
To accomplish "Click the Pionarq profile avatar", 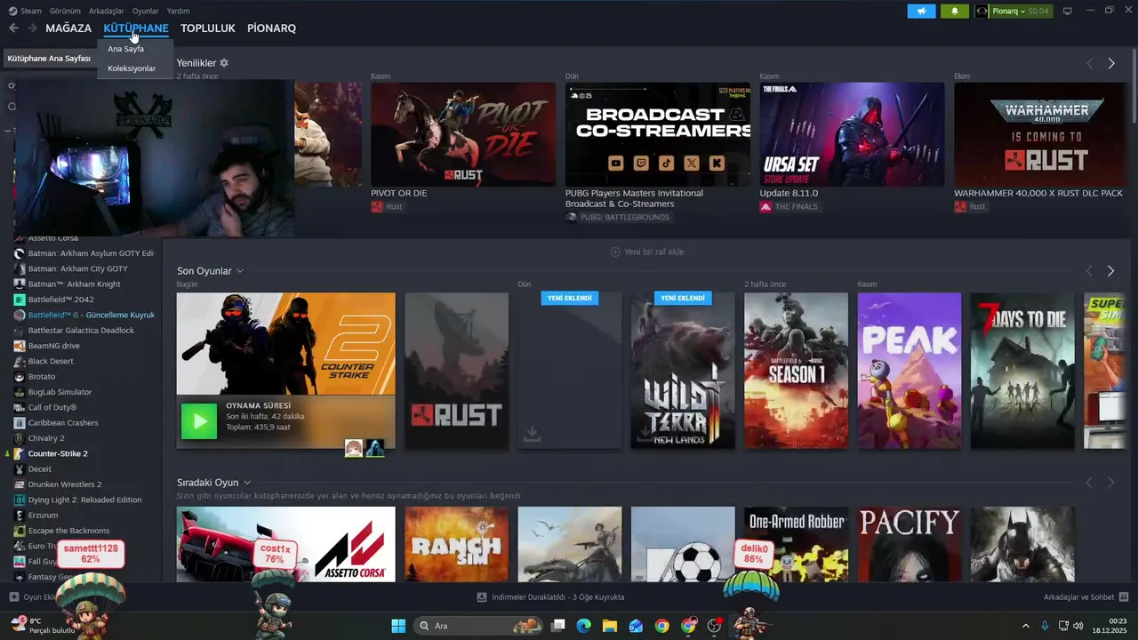I will (982, 11).
